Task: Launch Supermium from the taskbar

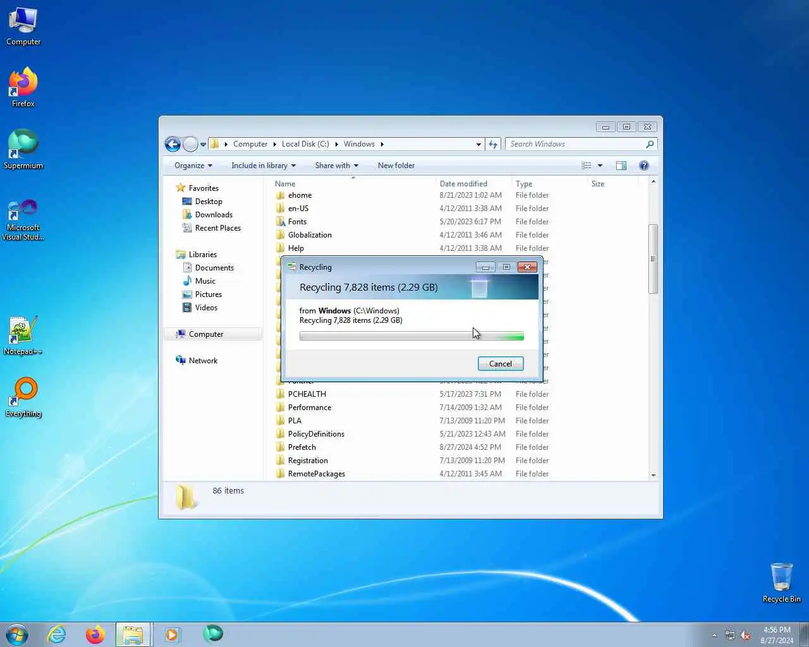Action: point(213,634)
